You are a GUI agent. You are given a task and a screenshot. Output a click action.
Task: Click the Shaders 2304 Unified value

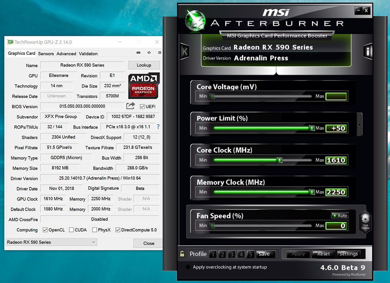pyautogui.click(x=64, y=137)
